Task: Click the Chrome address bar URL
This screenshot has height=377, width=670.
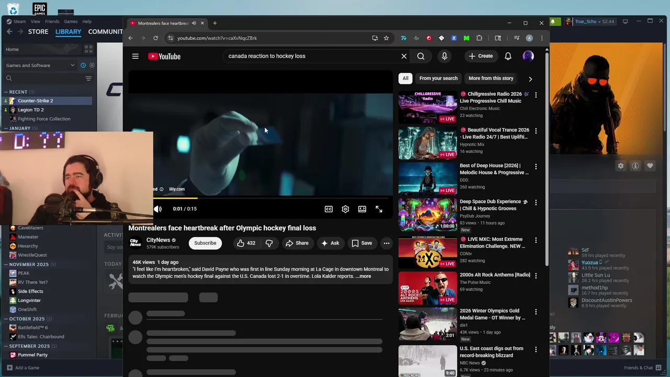Action: point(217,38)
